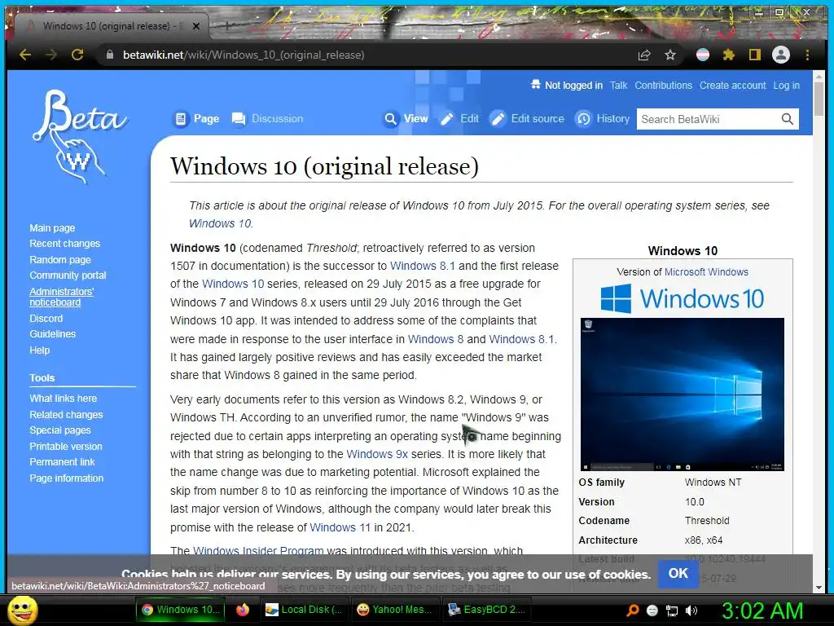Open Microsoft Windows link in infobox
The width and height of the screenshot is (834, 626).
tap(706, 272)
